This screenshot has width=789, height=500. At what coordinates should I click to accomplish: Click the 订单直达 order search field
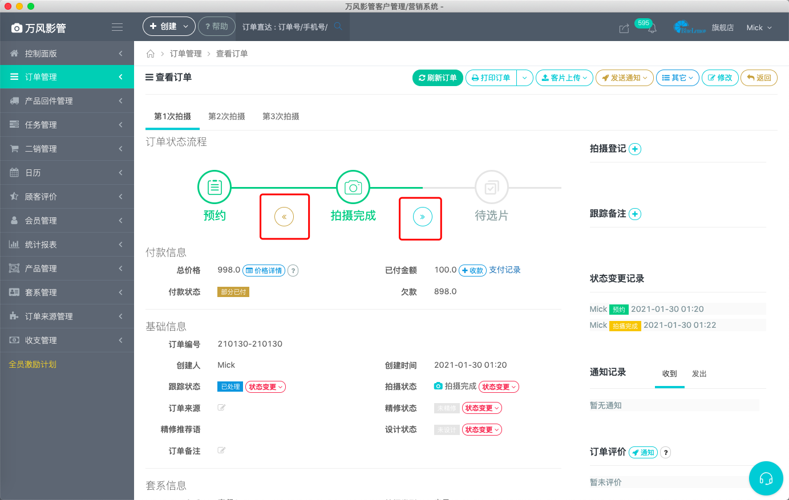pos(285,26)
